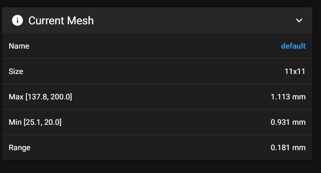Screen dimensions: 321x173
Task: Click dark background below the mesh panel
Action: [x=160, y=167]
